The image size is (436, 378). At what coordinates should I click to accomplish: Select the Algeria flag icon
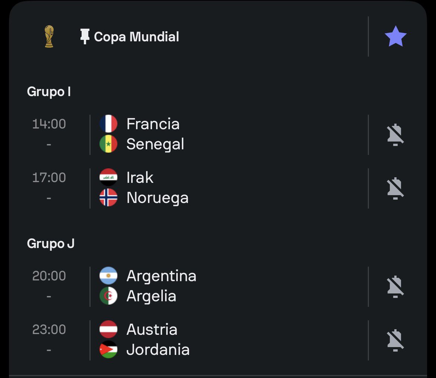click(108, 296)
